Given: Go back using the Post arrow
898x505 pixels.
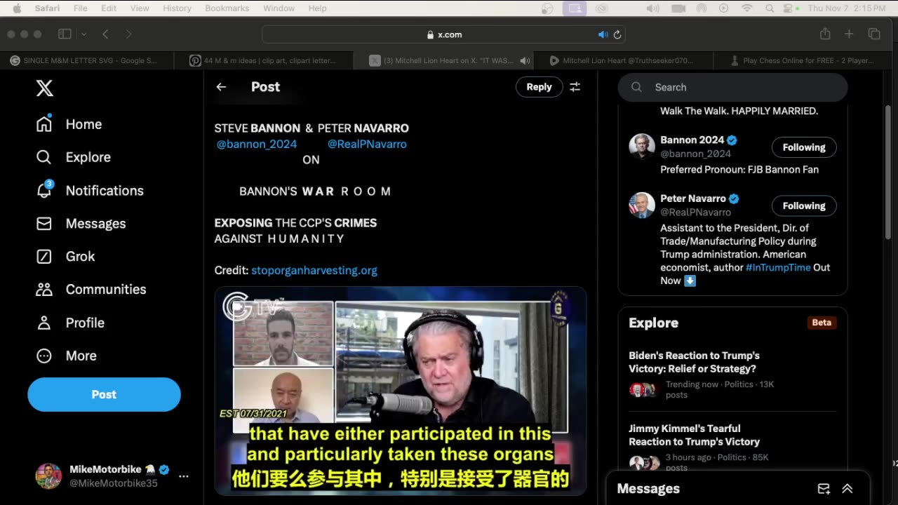Looking at the screenshot, I should click(221, 87).
